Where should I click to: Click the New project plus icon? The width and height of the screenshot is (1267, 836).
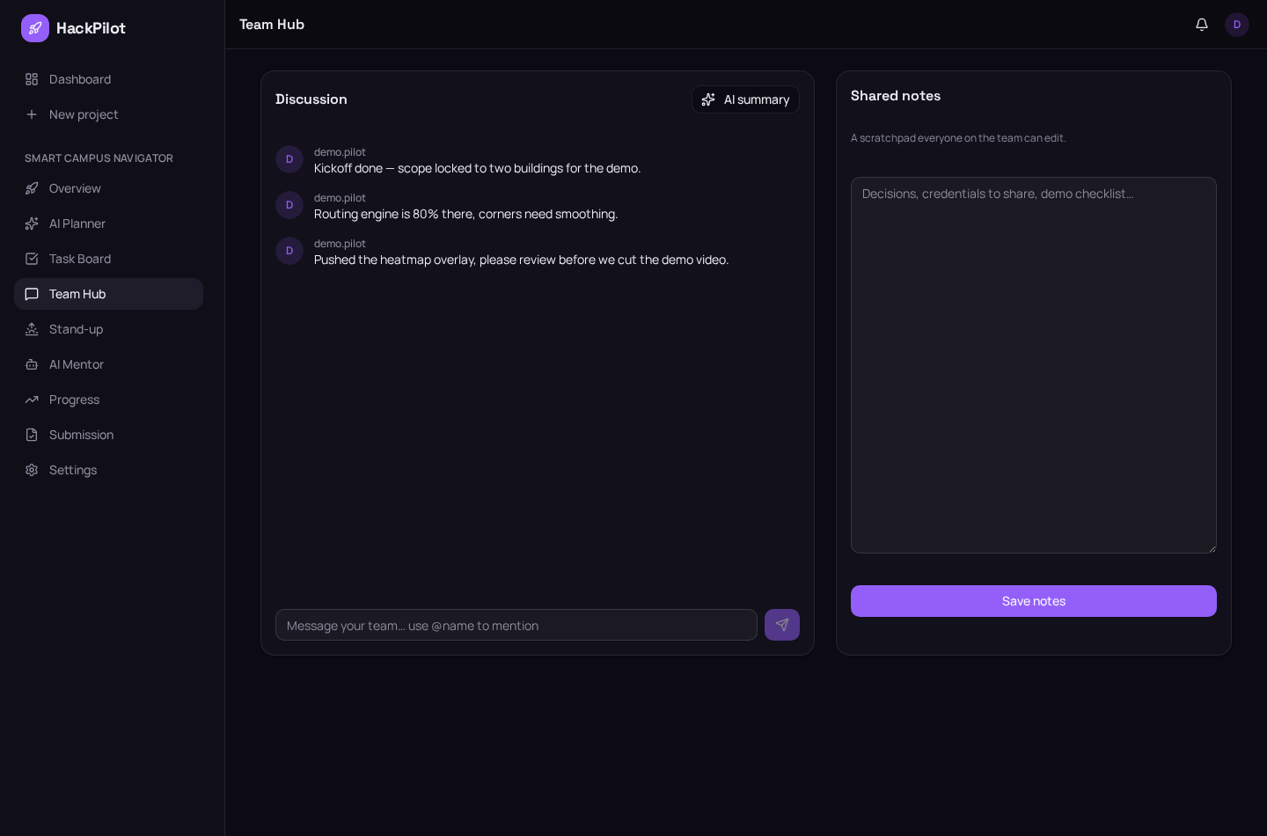(32, 114)
